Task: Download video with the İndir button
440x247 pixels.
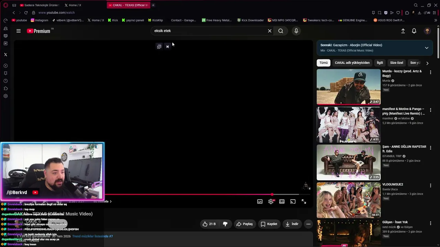Action: click(x=292, y=224)
